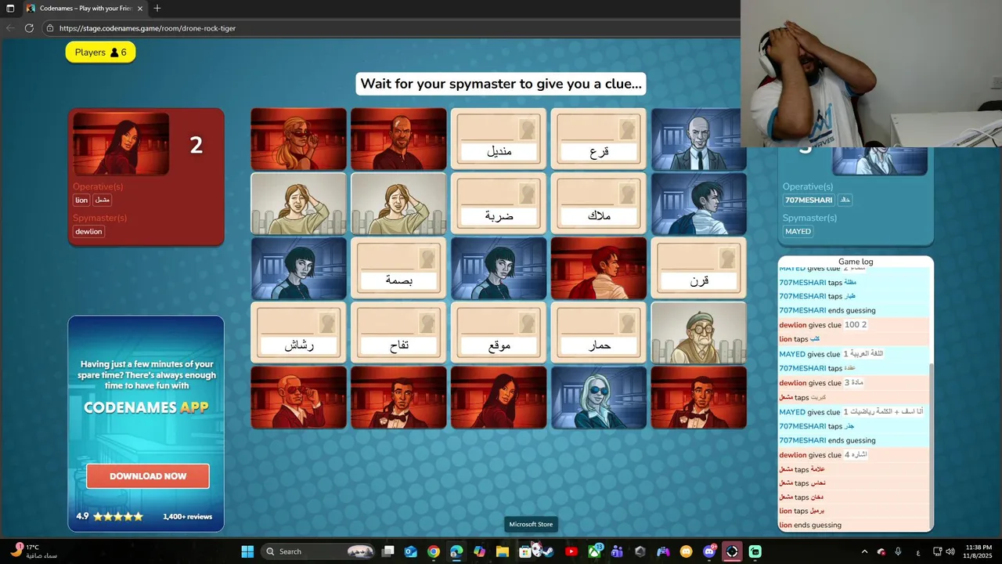This screenshot has height=564, width=1002.
Task: Tap the word card حمار
Action: pos(599,332)
